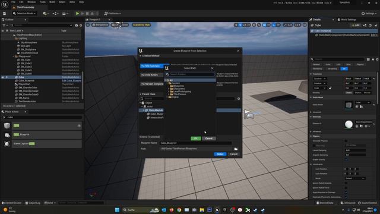Click the Search Folders field in Select Path
380x214 pixels.
click(190, 74)
